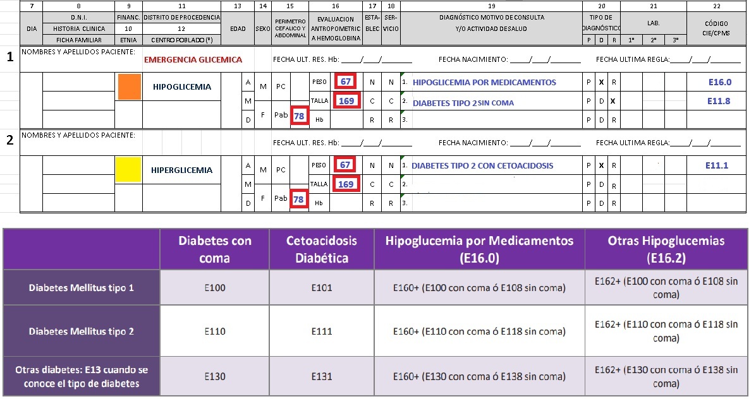Click the Otras Hipoglucemias (E16.2) table header
This screenshot has width=756, height=399.
pyautogui.click(x=666, y=249)
